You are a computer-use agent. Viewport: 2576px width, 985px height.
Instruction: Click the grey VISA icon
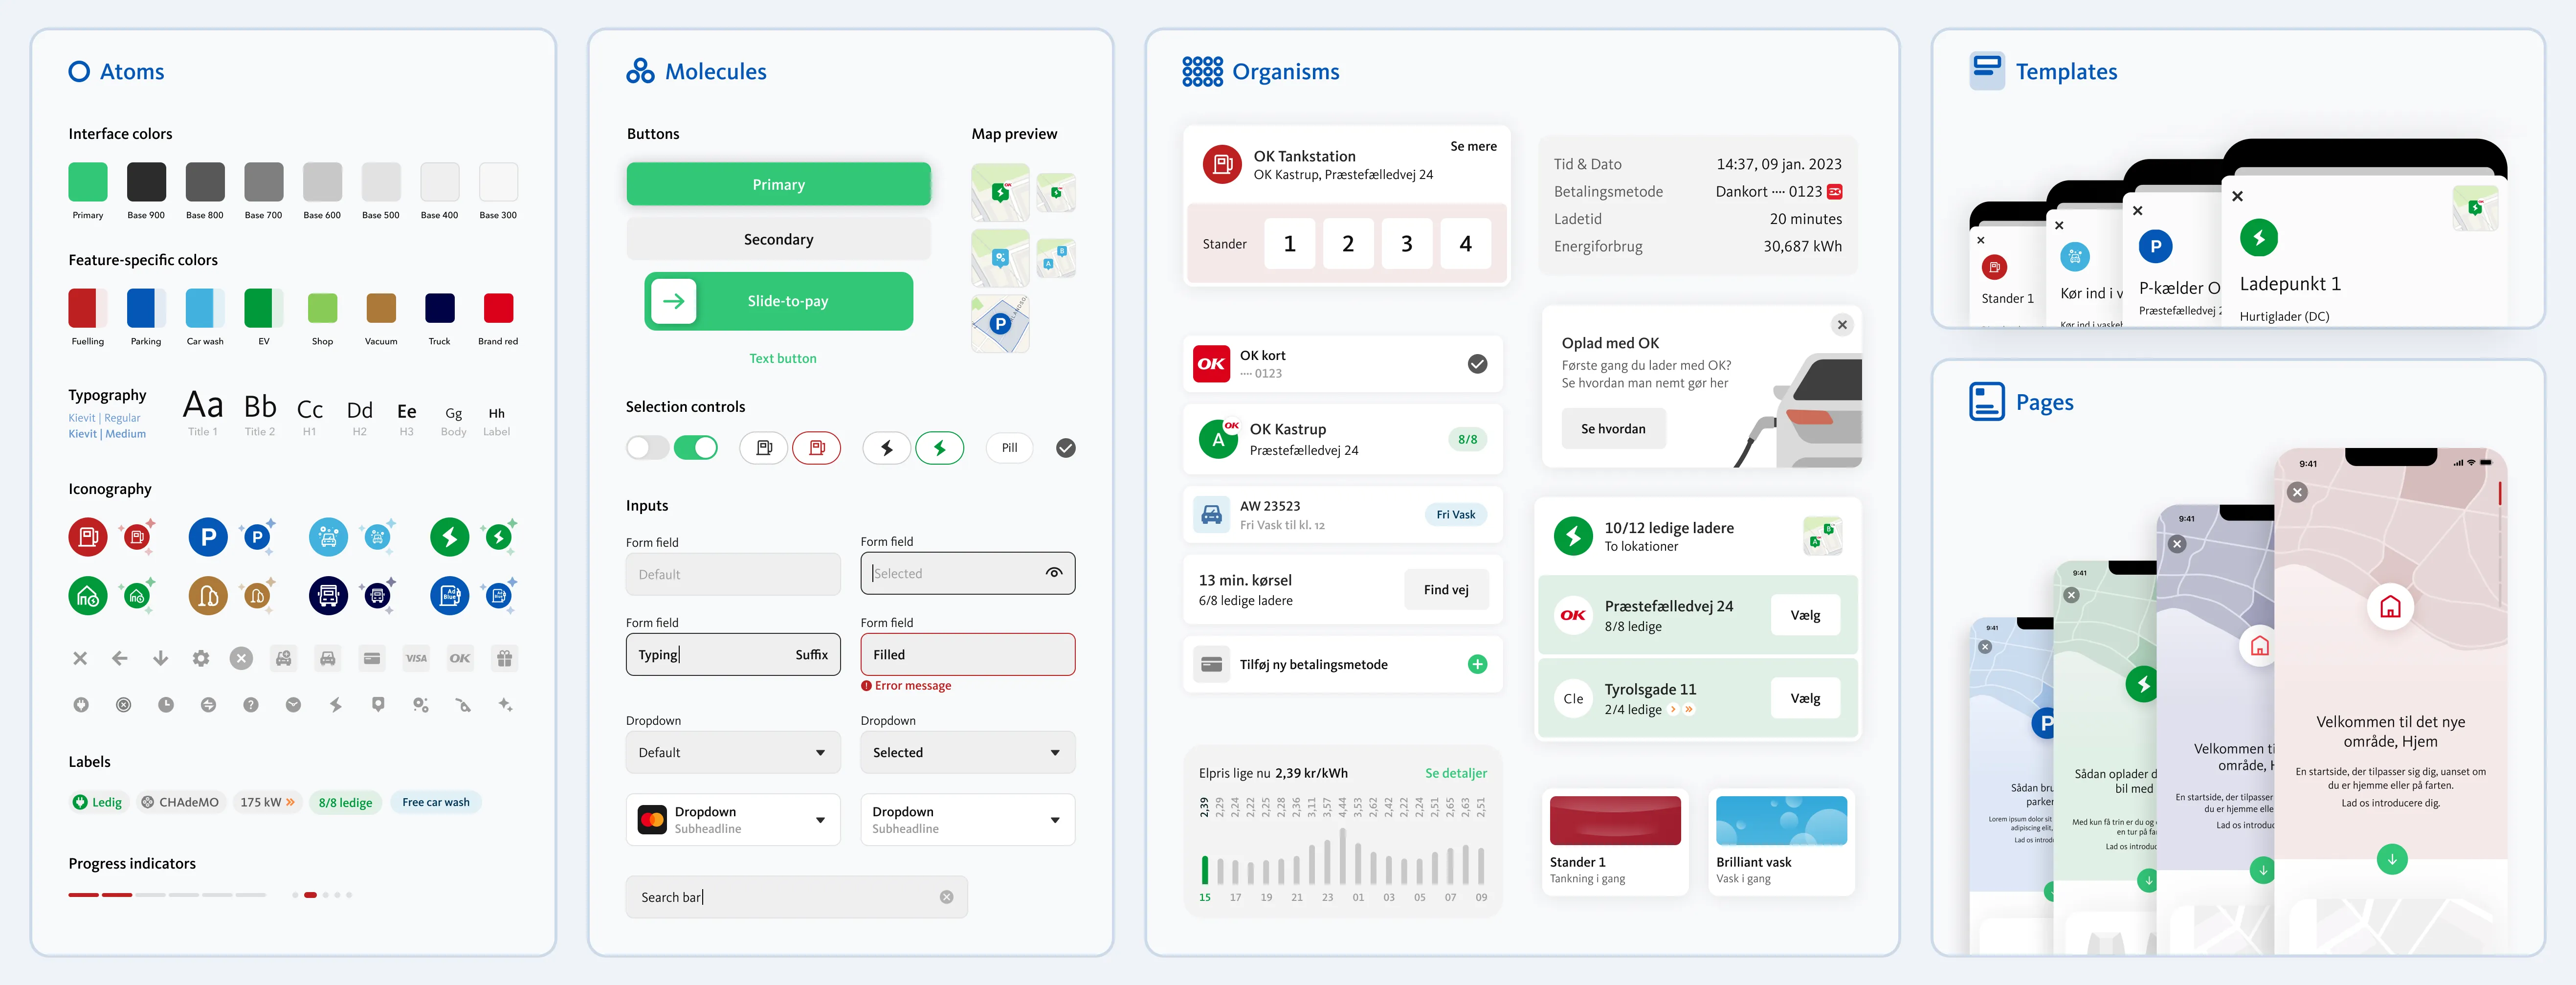pyautogui.click(x=416, y=658)
